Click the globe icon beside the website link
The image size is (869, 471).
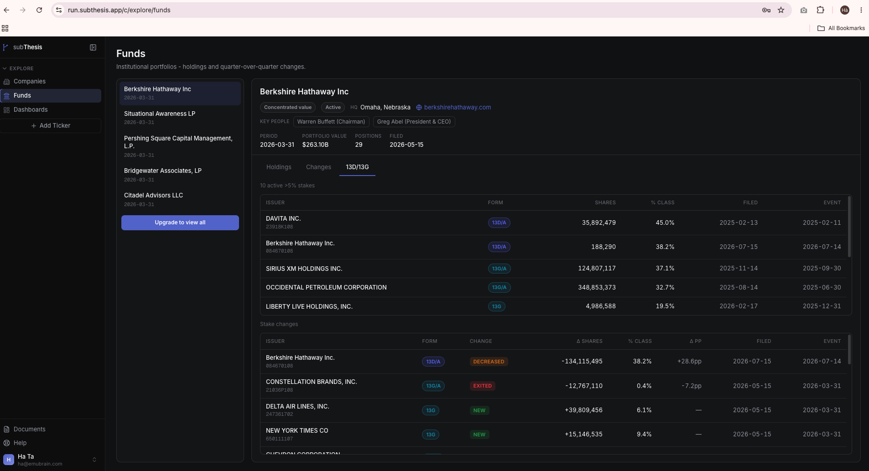tap(419, 108)
